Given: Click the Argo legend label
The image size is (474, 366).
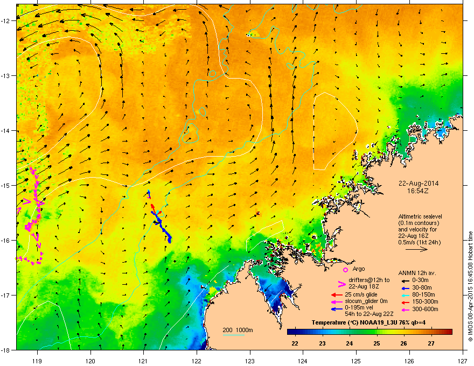Looking at the screenshot, I should (x=359, y=269).
